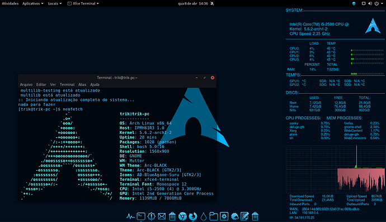
Task: Click the 'OS: Arch Linux x86_64' line
Action: (x=145, y=123)
